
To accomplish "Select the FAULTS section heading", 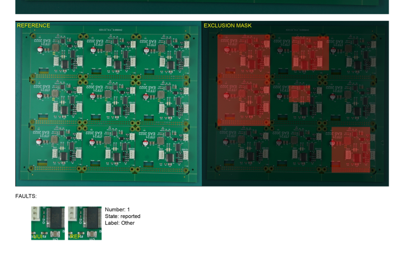I will [x=26, y=197].
